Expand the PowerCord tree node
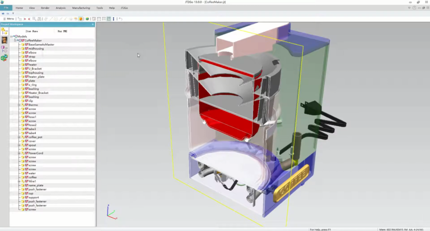Image resolution: width=430 pixels, height=231 pixels. [x=19, y=153]
